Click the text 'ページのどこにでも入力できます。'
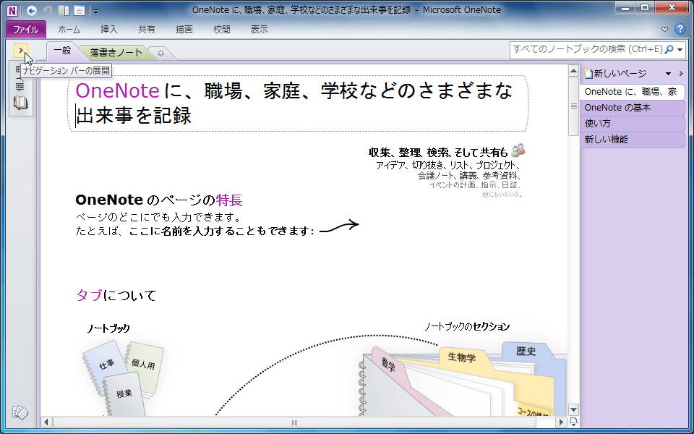Screen dimensions: 694x434 pos(158,218)
